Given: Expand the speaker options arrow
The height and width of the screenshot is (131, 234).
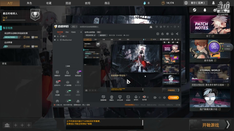Looking at the screenshot, I should coord(148,97).
